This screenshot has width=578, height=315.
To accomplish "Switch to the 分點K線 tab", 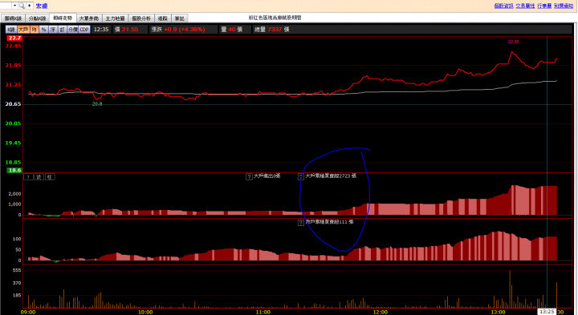I will coord(37,18).
